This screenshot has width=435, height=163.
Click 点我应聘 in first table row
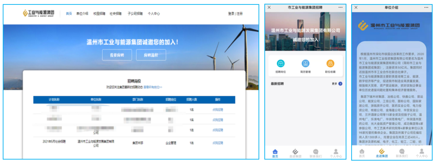coord(218,110)
